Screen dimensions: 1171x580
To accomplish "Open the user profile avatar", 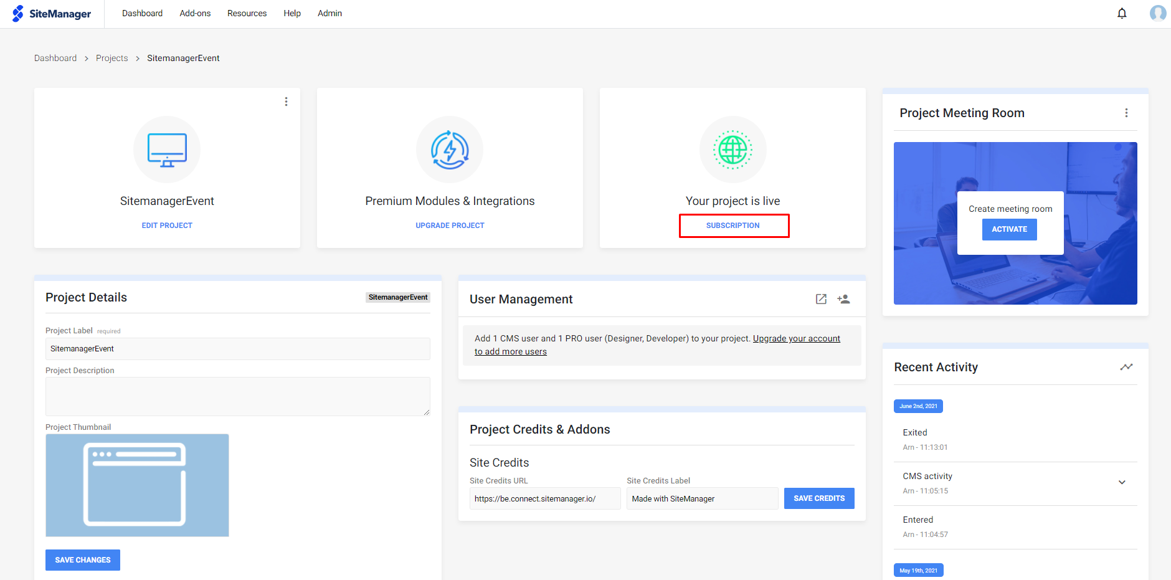I will click(x=1157, y=13).
